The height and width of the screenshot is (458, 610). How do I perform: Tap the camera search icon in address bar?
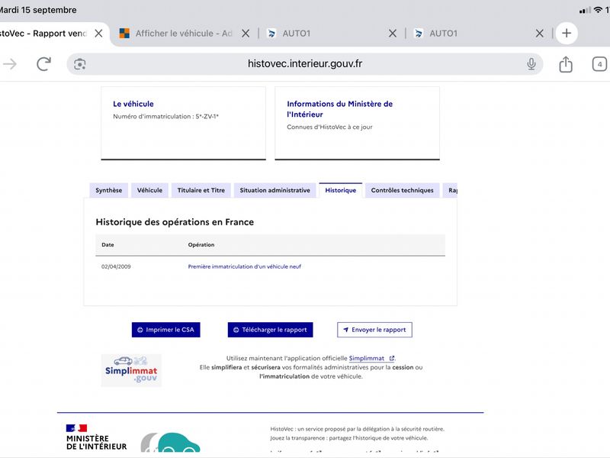point(80,64)
